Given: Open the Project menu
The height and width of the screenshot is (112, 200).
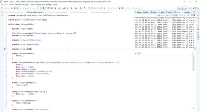Looking at the screenshot, I should click(38, 5).
